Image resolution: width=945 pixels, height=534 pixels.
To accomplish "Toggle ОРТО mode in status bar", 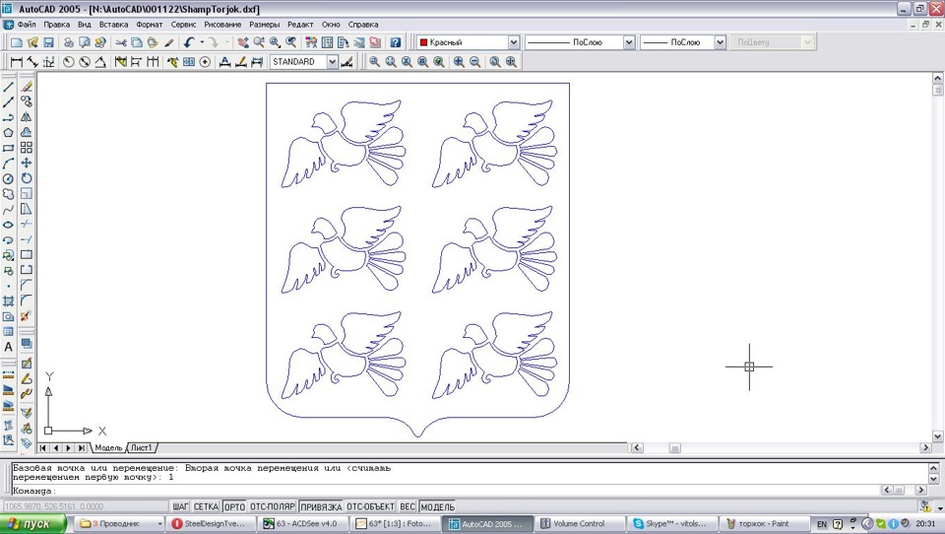I will coord(234,506).
